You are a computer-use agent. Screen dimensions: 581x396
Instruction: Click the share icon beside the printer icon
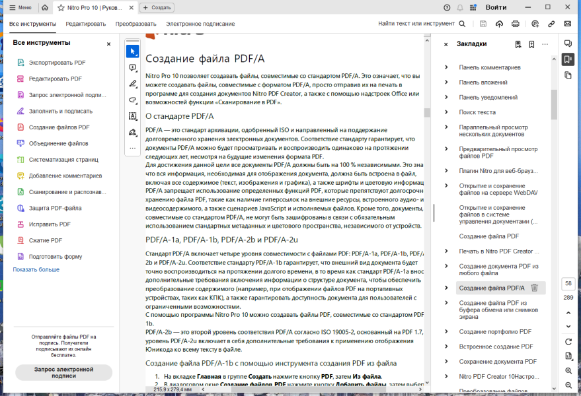[535, 24]
